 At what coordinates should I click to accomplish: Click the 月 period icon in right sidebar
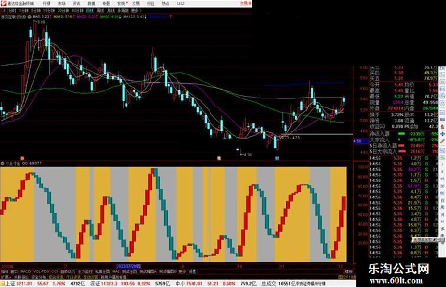443,214
